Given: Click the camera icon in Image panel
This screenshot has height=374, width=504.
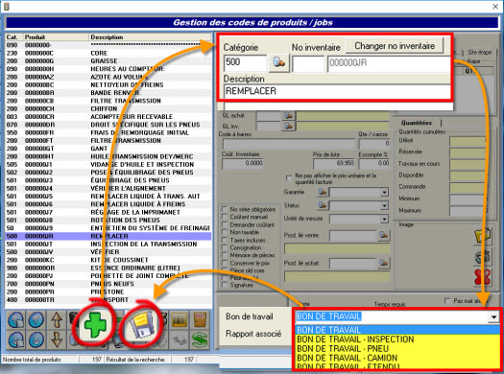Looking at the screenshot, I should pos(483,257).
